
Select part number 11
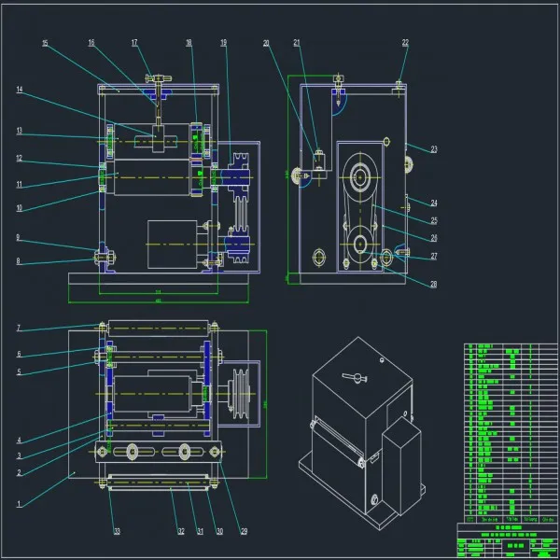(20, 184)
